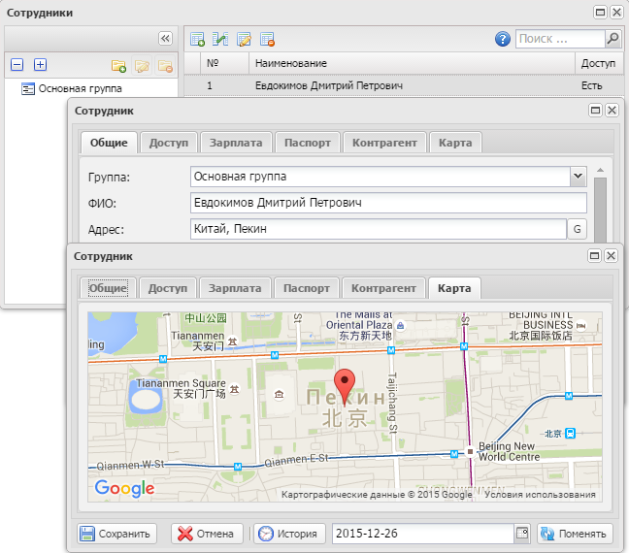
Task: Open Доступ tab in back Сотрудник window
Action: pos(169,143)
